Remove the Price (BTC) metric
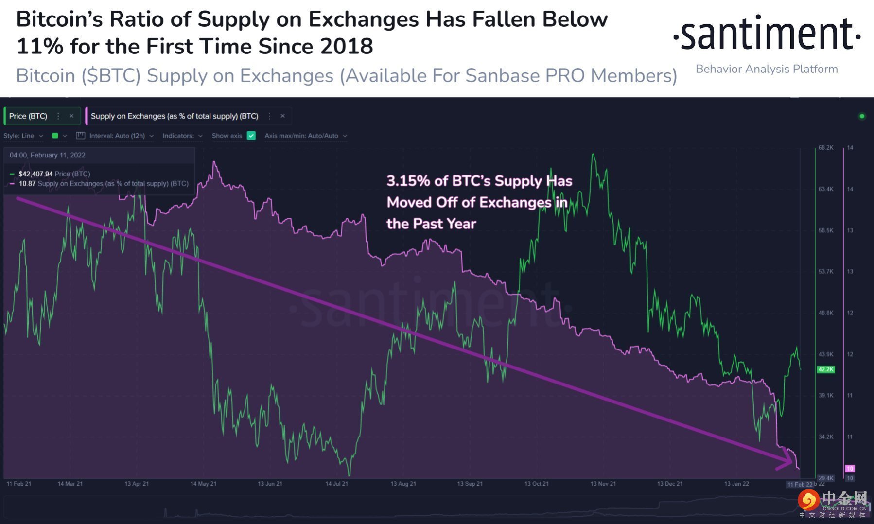 [71, 116]
